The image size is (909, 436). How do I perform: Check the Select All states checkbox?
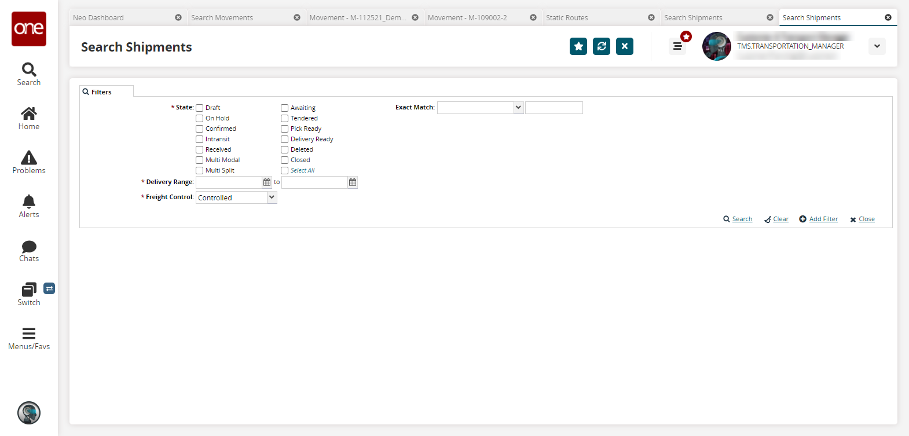(x=285, y=170)
